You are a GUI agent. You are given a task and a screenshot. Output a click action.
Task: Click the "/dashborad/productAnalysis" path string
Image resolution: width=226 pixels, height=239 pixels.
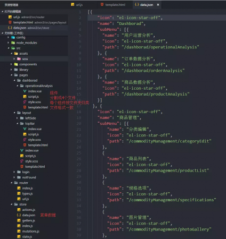(156, 94)
